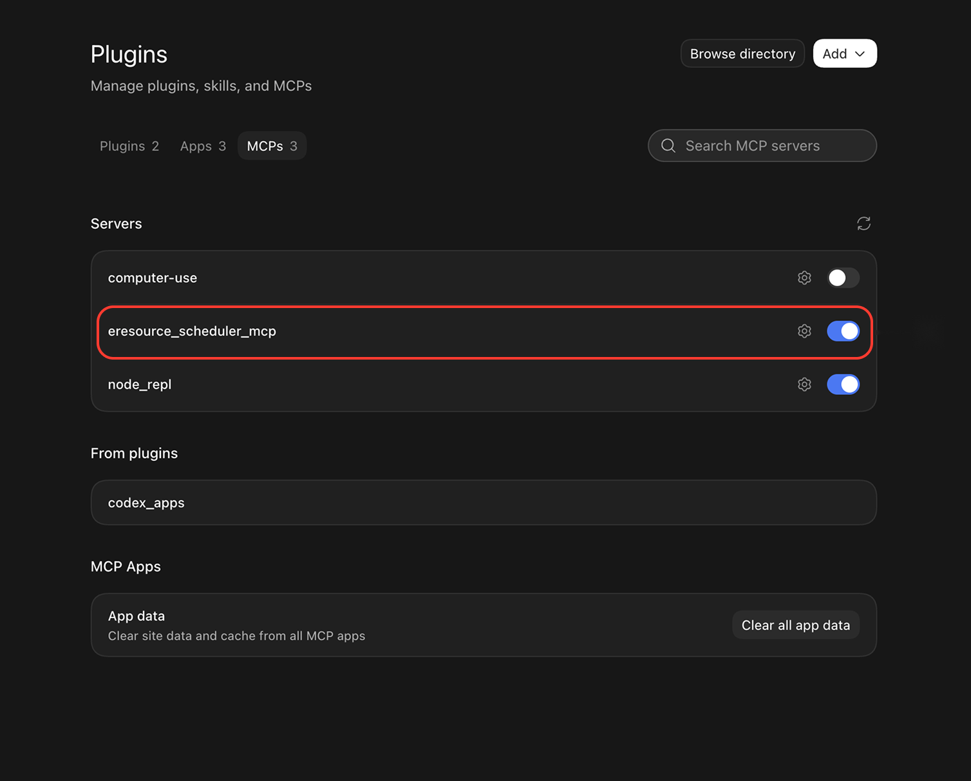Focus the Search MCP servers field
This screenshot has height=781, width=971.
762,146
